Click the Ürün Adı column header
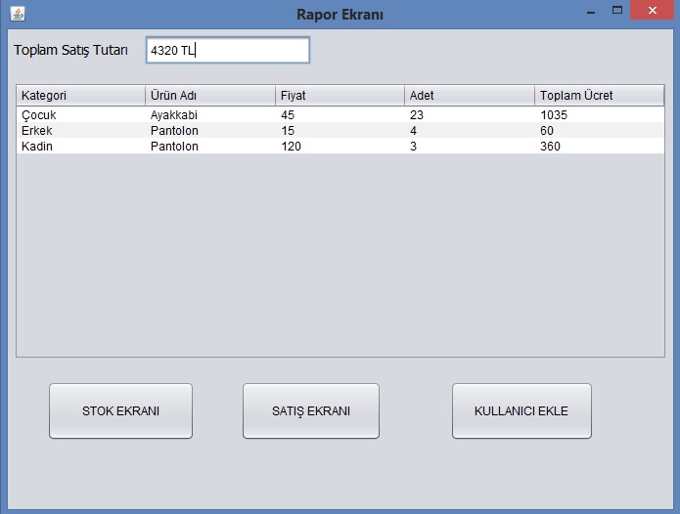 pos(209,96)
